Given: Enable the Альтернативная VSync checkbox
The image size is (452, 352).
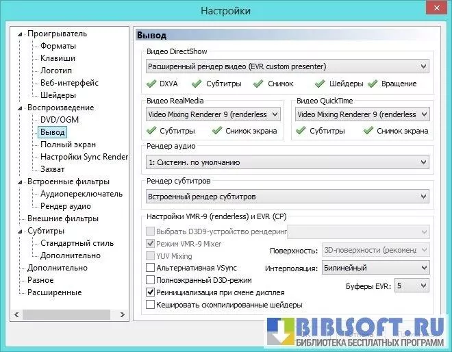Looking at the screenshot, I should [151, 268].
